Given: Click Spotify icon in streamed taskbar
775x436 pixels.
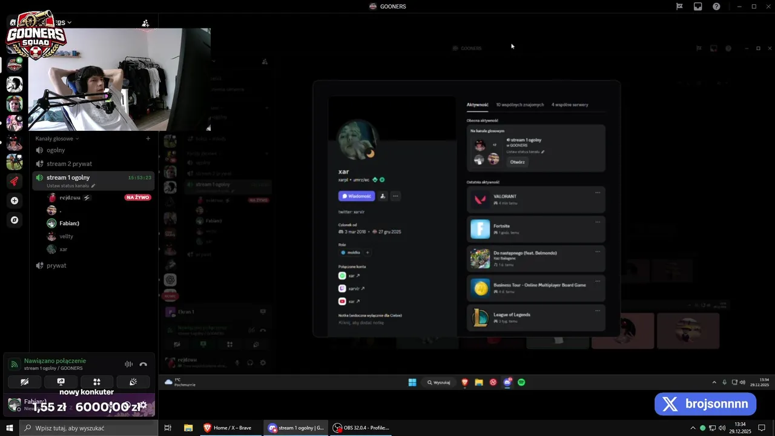Looking at the screenshot, I should pyautogui.click(x=521, y=382).
